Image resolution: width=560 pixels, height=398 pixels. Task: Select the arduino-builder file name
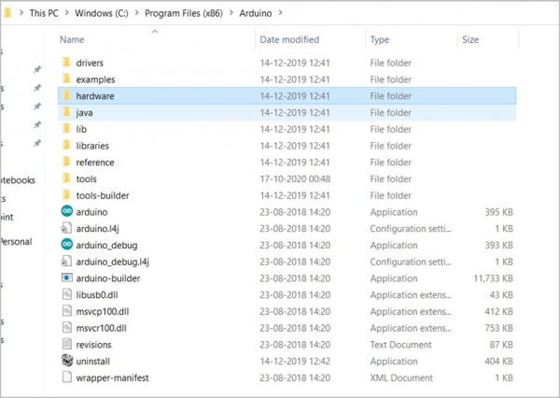click(108, 278)
